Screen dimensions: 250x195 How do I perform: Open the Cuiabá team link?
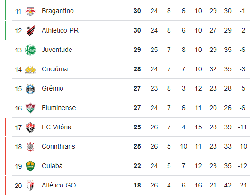pyautogui.click(x=52, y=166)
